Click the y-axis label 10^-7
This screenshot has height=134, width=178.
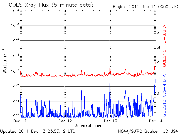coord(15,86)
